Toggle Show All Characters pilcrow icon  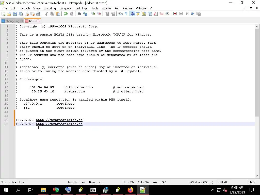click(126, 14)
